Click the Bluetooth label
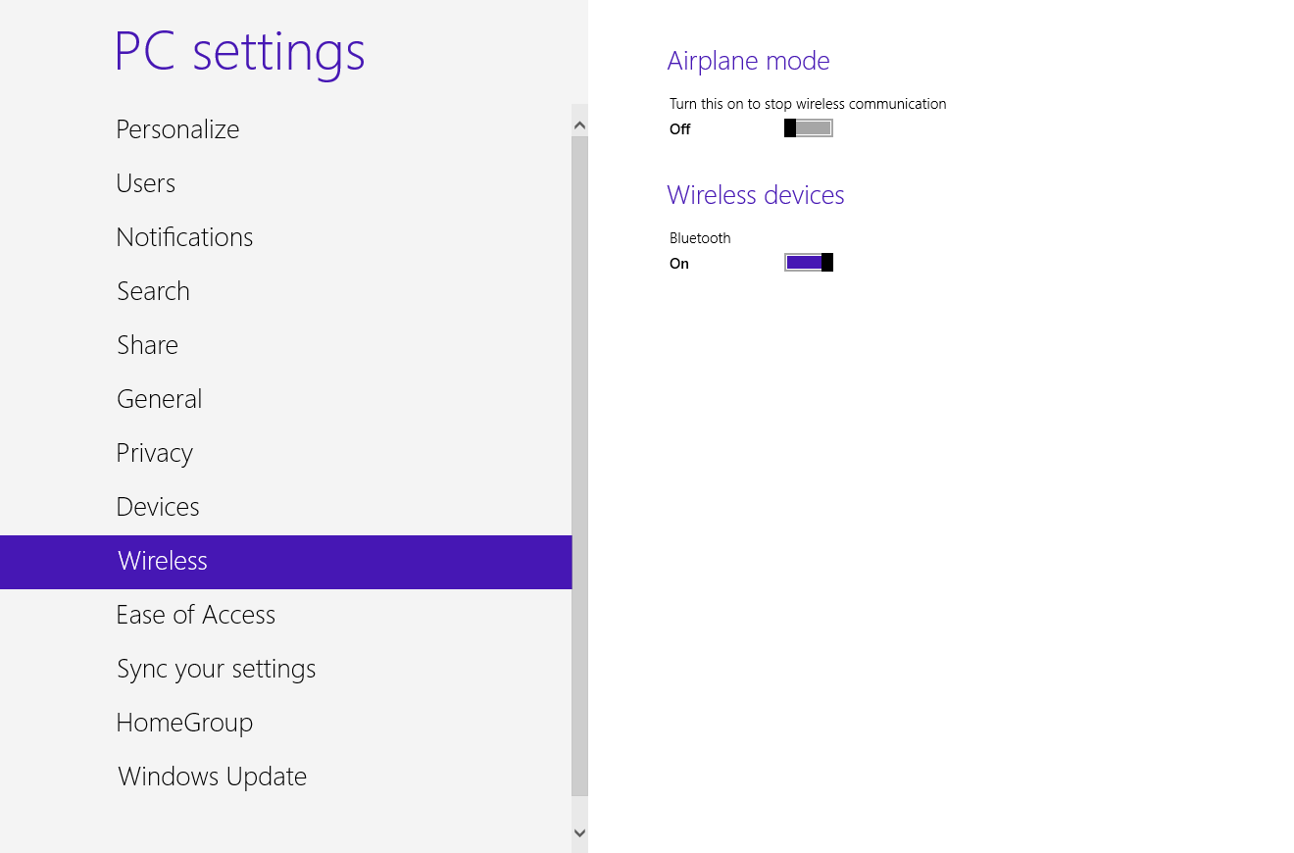 pyautogui.click(x=700, y=238)
